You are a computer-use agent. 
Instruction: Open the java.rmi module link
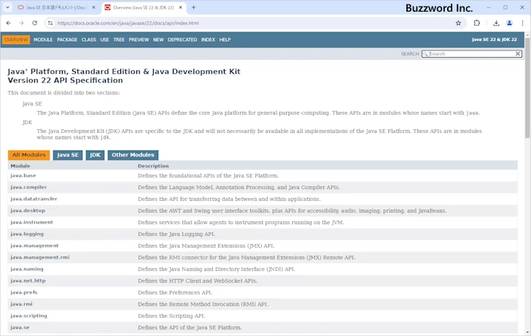21,304
